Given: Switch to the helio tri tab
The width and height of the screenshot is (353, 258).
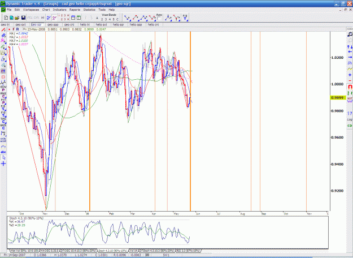Looking at the screenshot, I should point(85,24).
